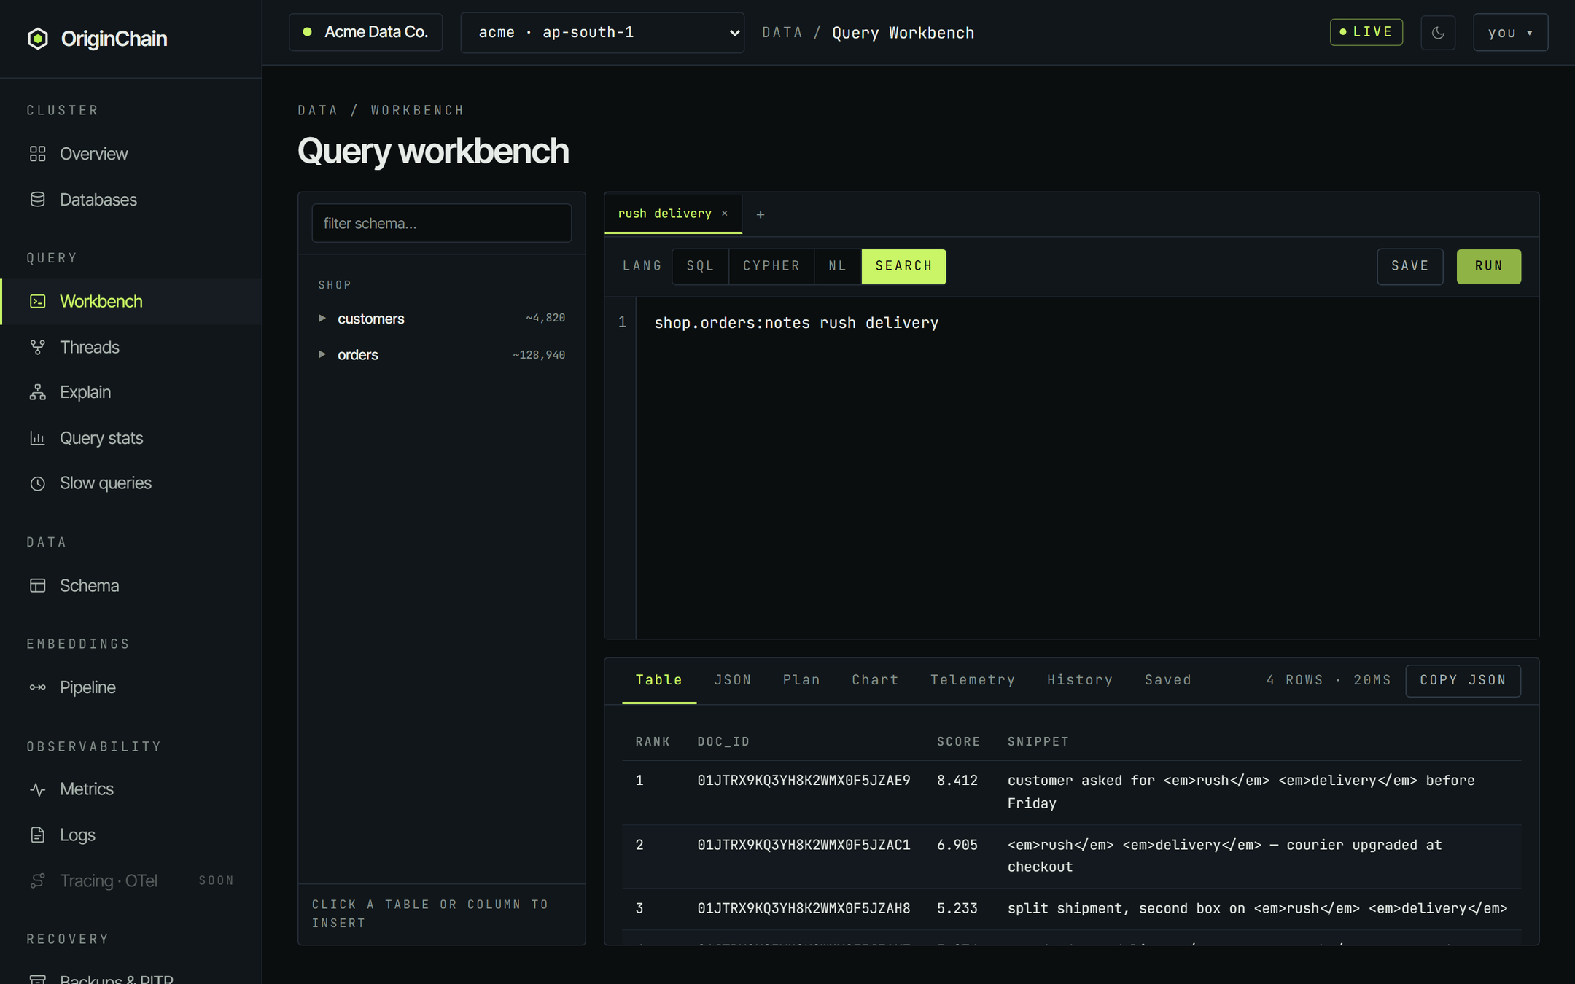This screenshot has width=1575, height=984.
Task: Close the rush delivery query tab
Action: click(x=725, y=214)
